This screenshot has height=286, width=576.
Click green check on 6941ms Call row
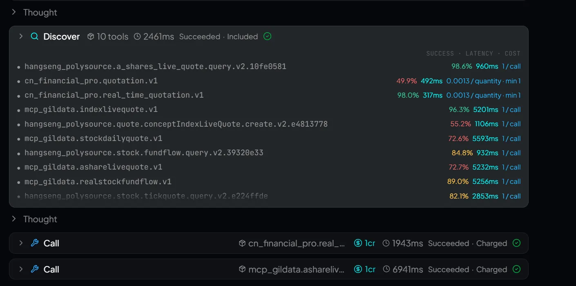pyautogui.click(x=516, y=269)
